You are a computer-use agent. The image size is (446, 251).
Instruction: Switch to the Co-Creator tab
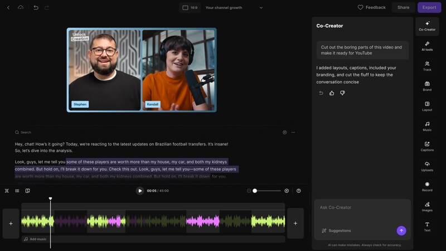(427, 26)
